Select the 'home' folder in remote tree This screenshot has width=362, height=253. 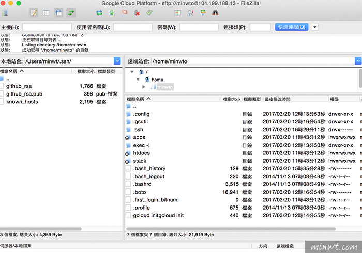157,80
